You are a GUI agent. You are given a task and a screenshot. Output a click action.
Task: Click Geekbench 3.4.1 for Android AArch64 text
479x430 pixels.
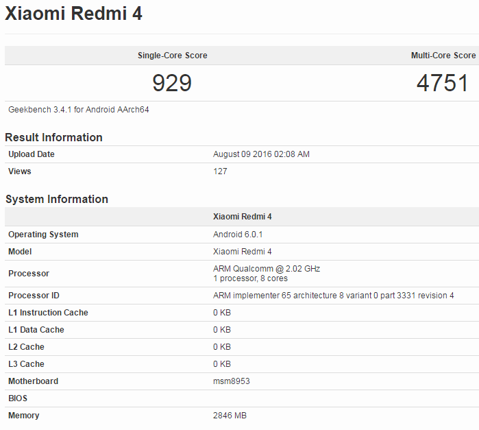(x=79, y=110)
